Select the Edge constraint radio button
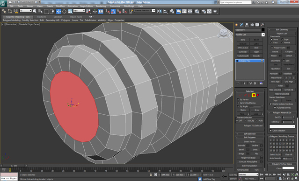This screenshot has width=299, height=181. click(282, 39)
